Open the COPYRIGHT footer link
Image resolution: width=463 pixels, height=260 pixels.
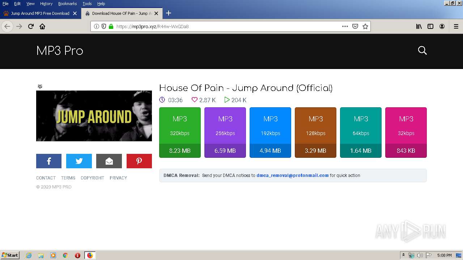(92, 178)
